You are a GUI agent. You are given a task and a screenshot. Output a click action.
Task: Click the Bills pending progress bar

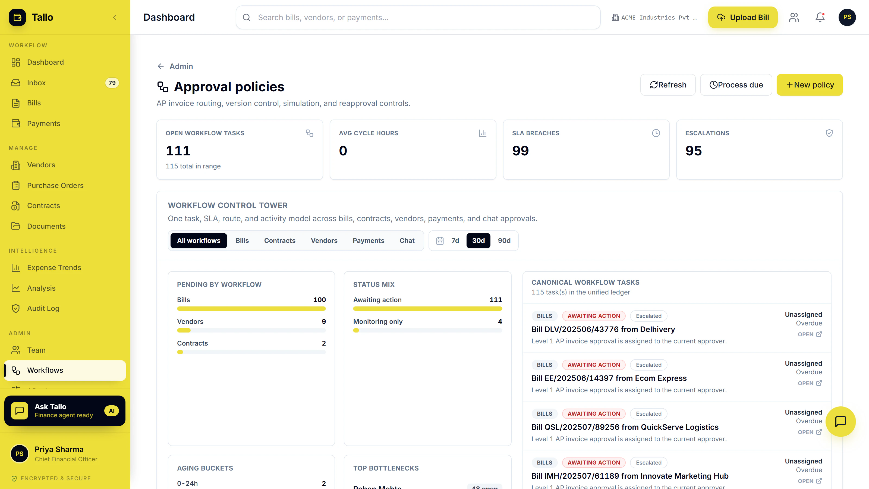[x=251, y=308]
